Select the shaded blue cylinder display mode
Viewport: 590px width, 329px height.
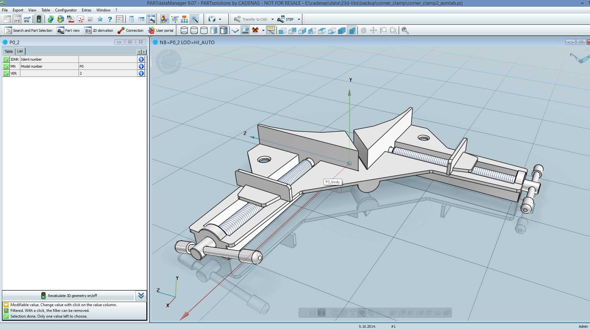coord(214,30)
